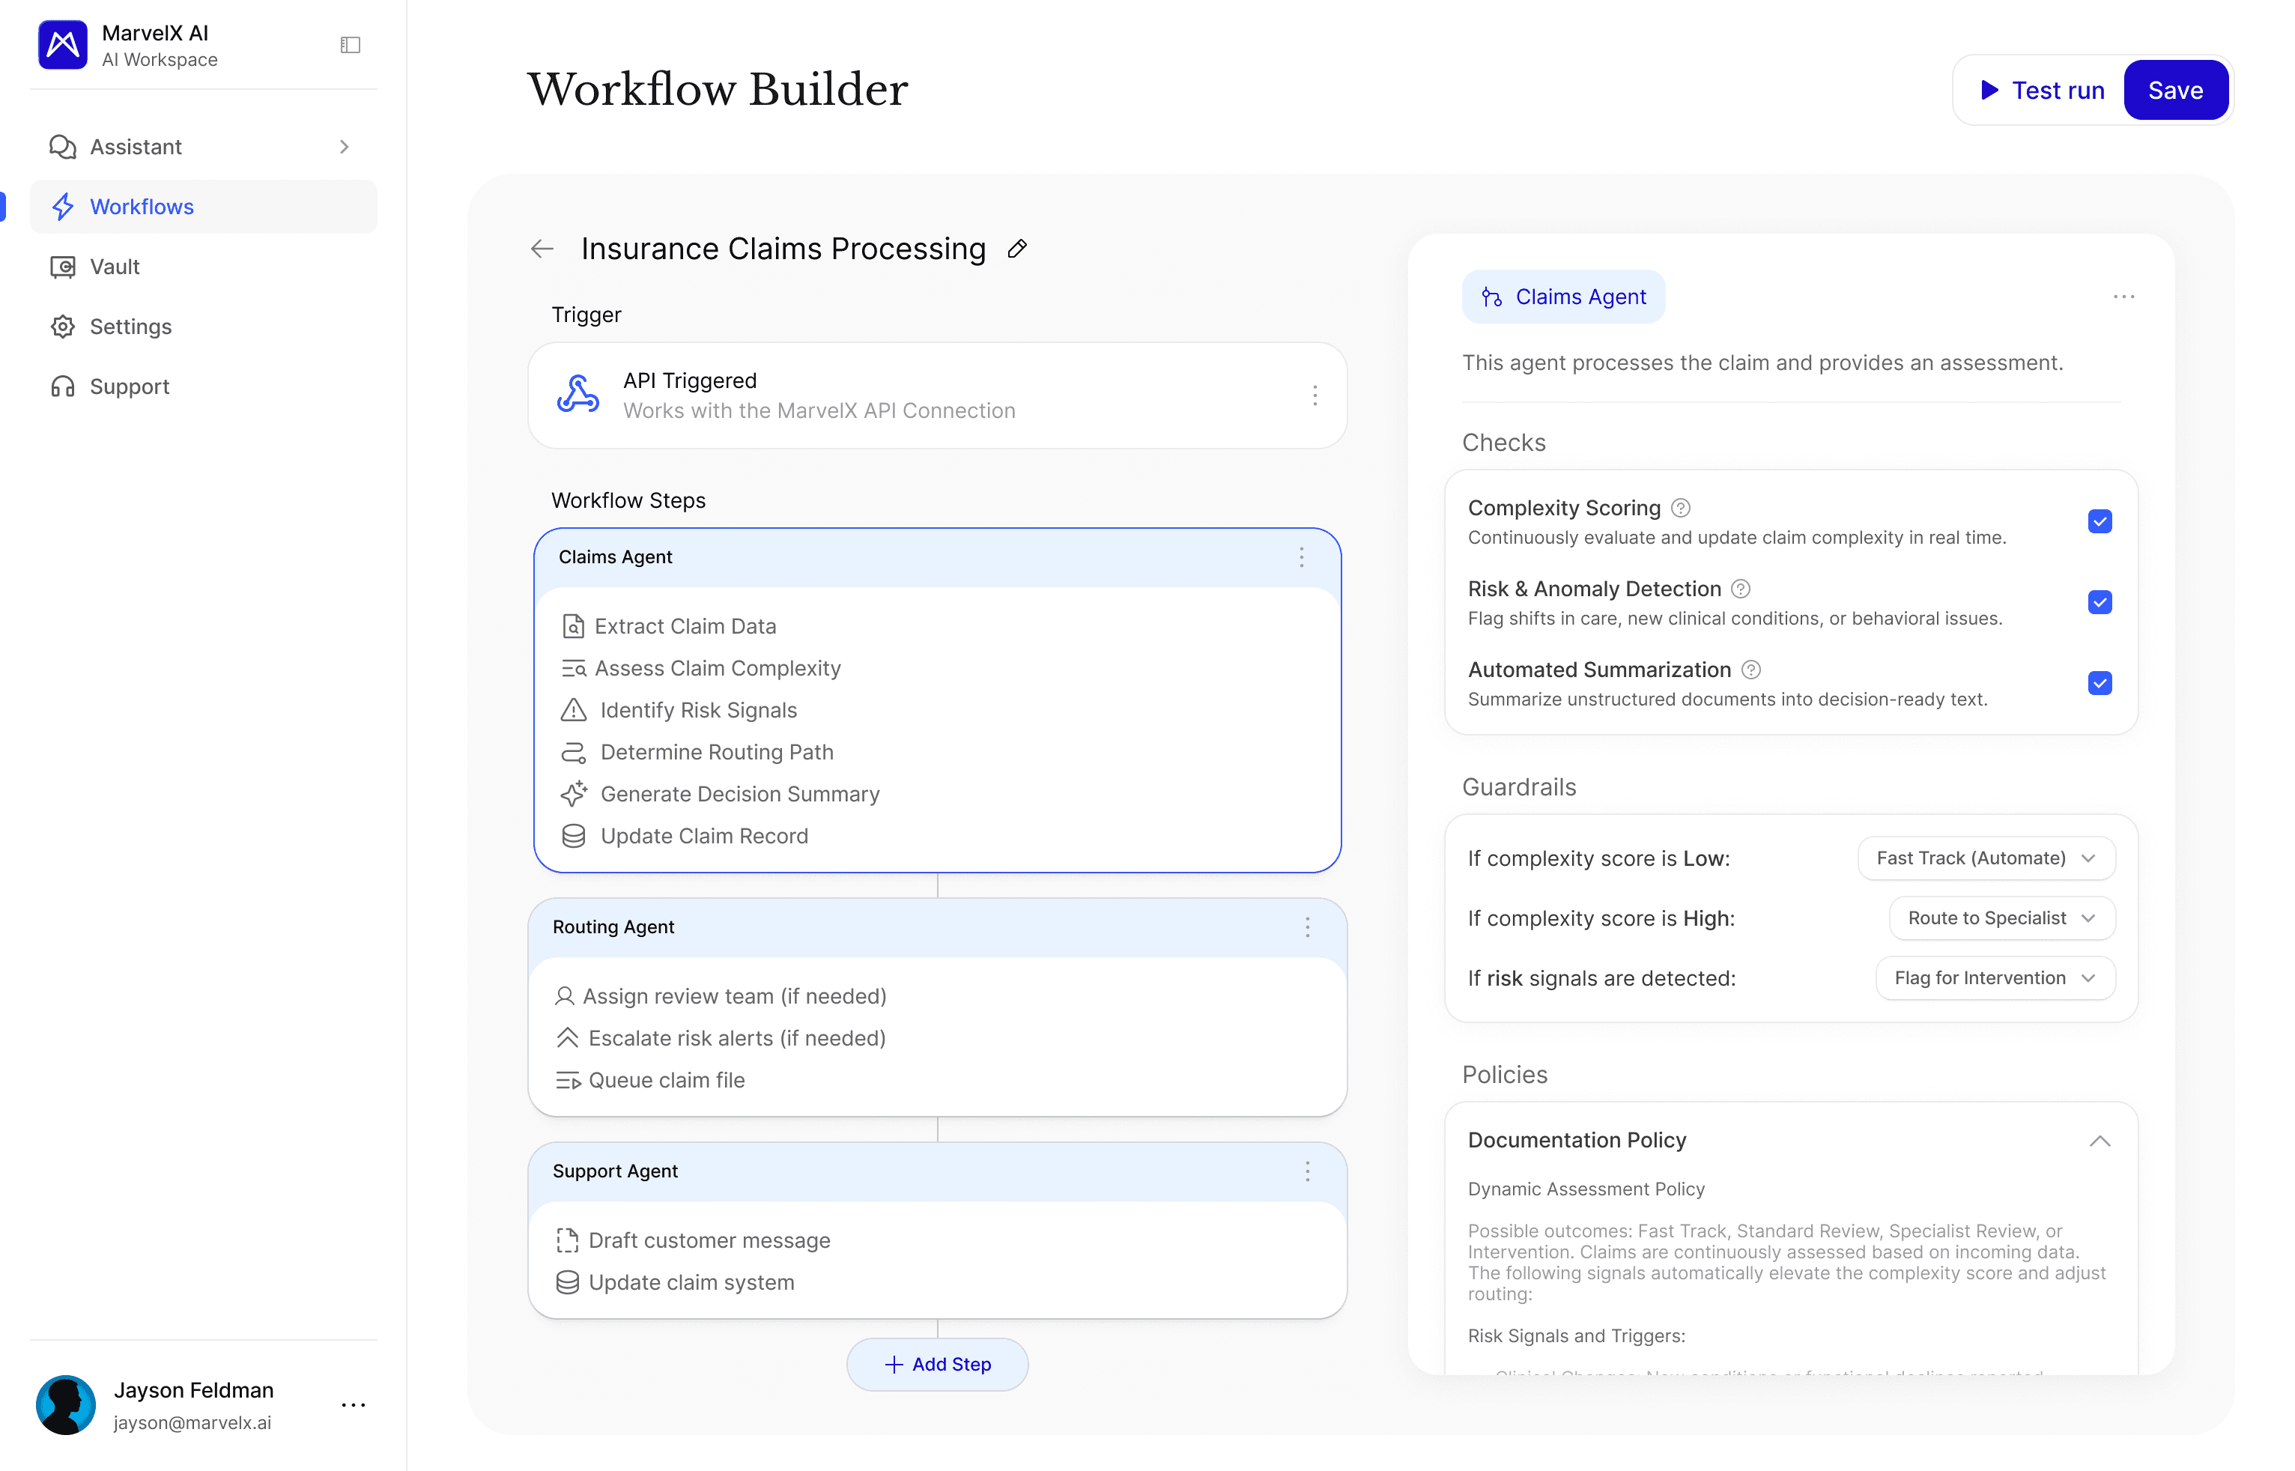Image resolution: width=2295 pixels, height=1471 pixels.
Task: Click the back arrow beside Insurance Claims Processing
Action: click(542, 249)
